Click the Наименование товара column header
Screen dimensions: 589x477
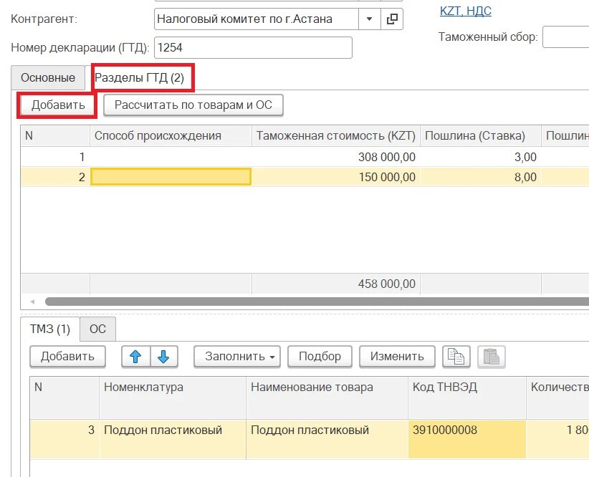point(327,398)
